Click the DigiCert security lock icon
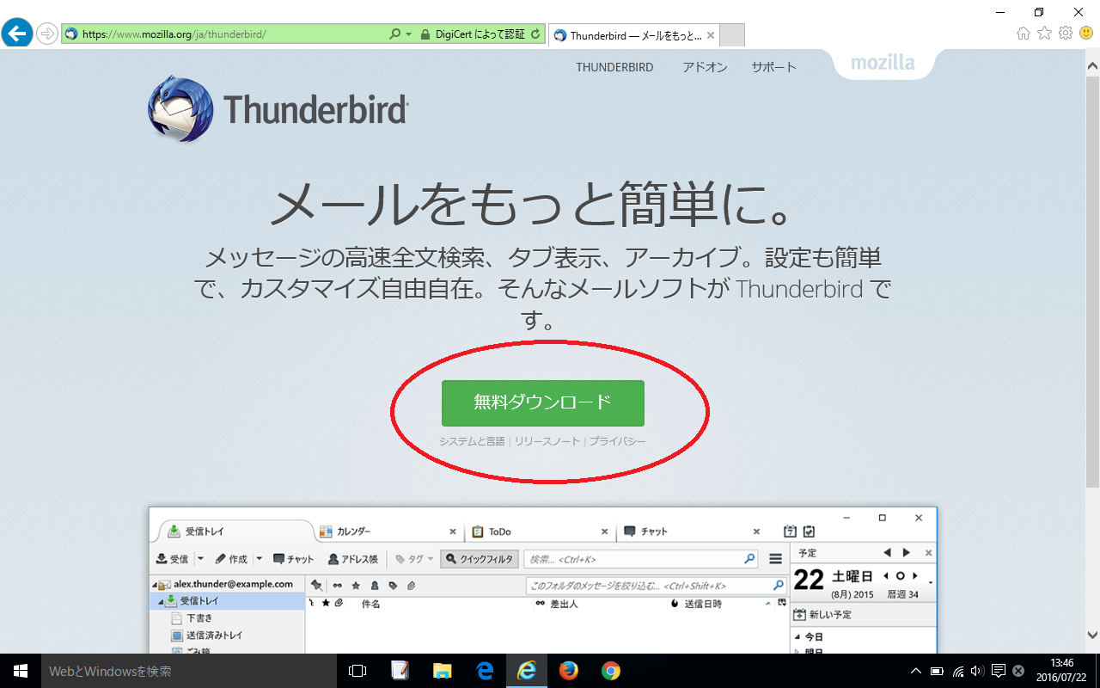The height and width of the screenshot is (688, 1100). 425,34
